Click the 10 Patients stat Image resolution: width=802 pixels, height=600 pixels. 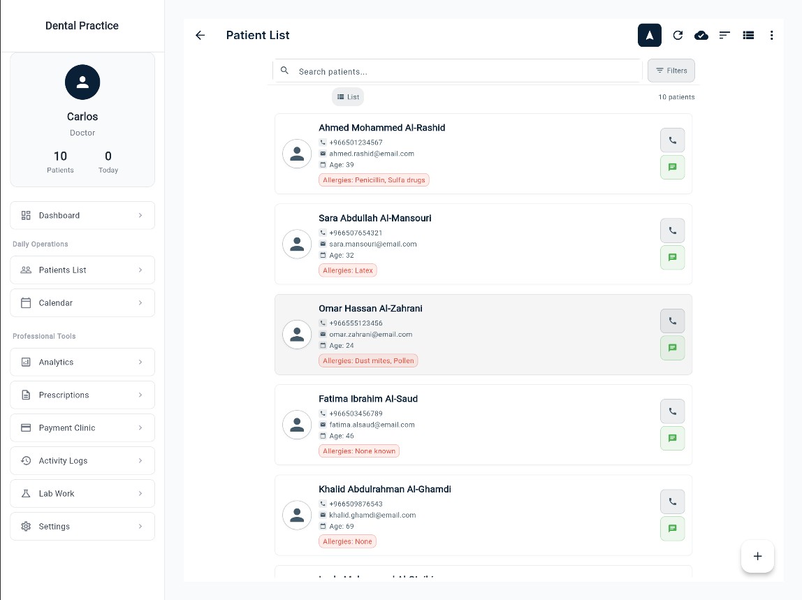[60, 161]
